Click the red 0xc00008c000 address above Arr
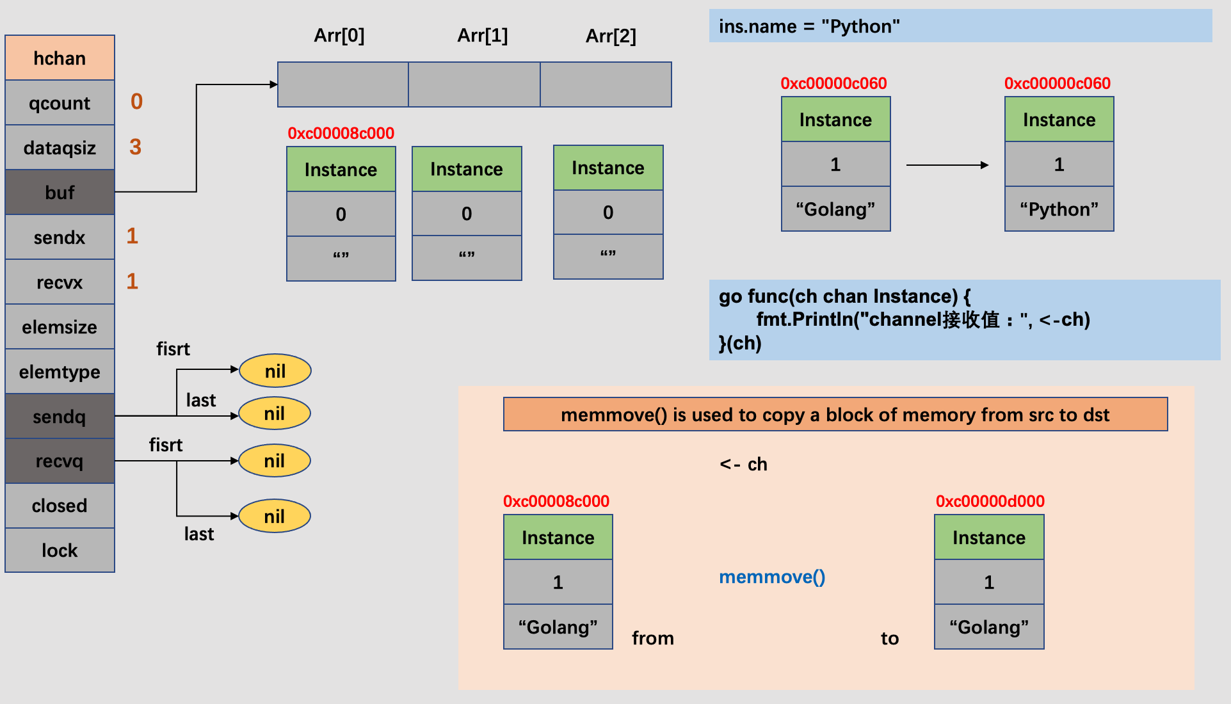 [x=341, y=133]
